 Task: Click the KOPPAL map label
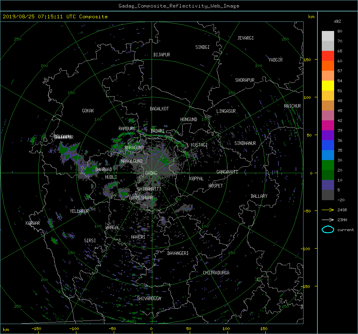[197, 179]
